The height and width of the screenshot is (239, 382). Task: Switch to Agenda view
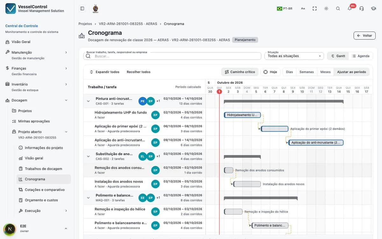pyautogui.click(x=361, y=56)
